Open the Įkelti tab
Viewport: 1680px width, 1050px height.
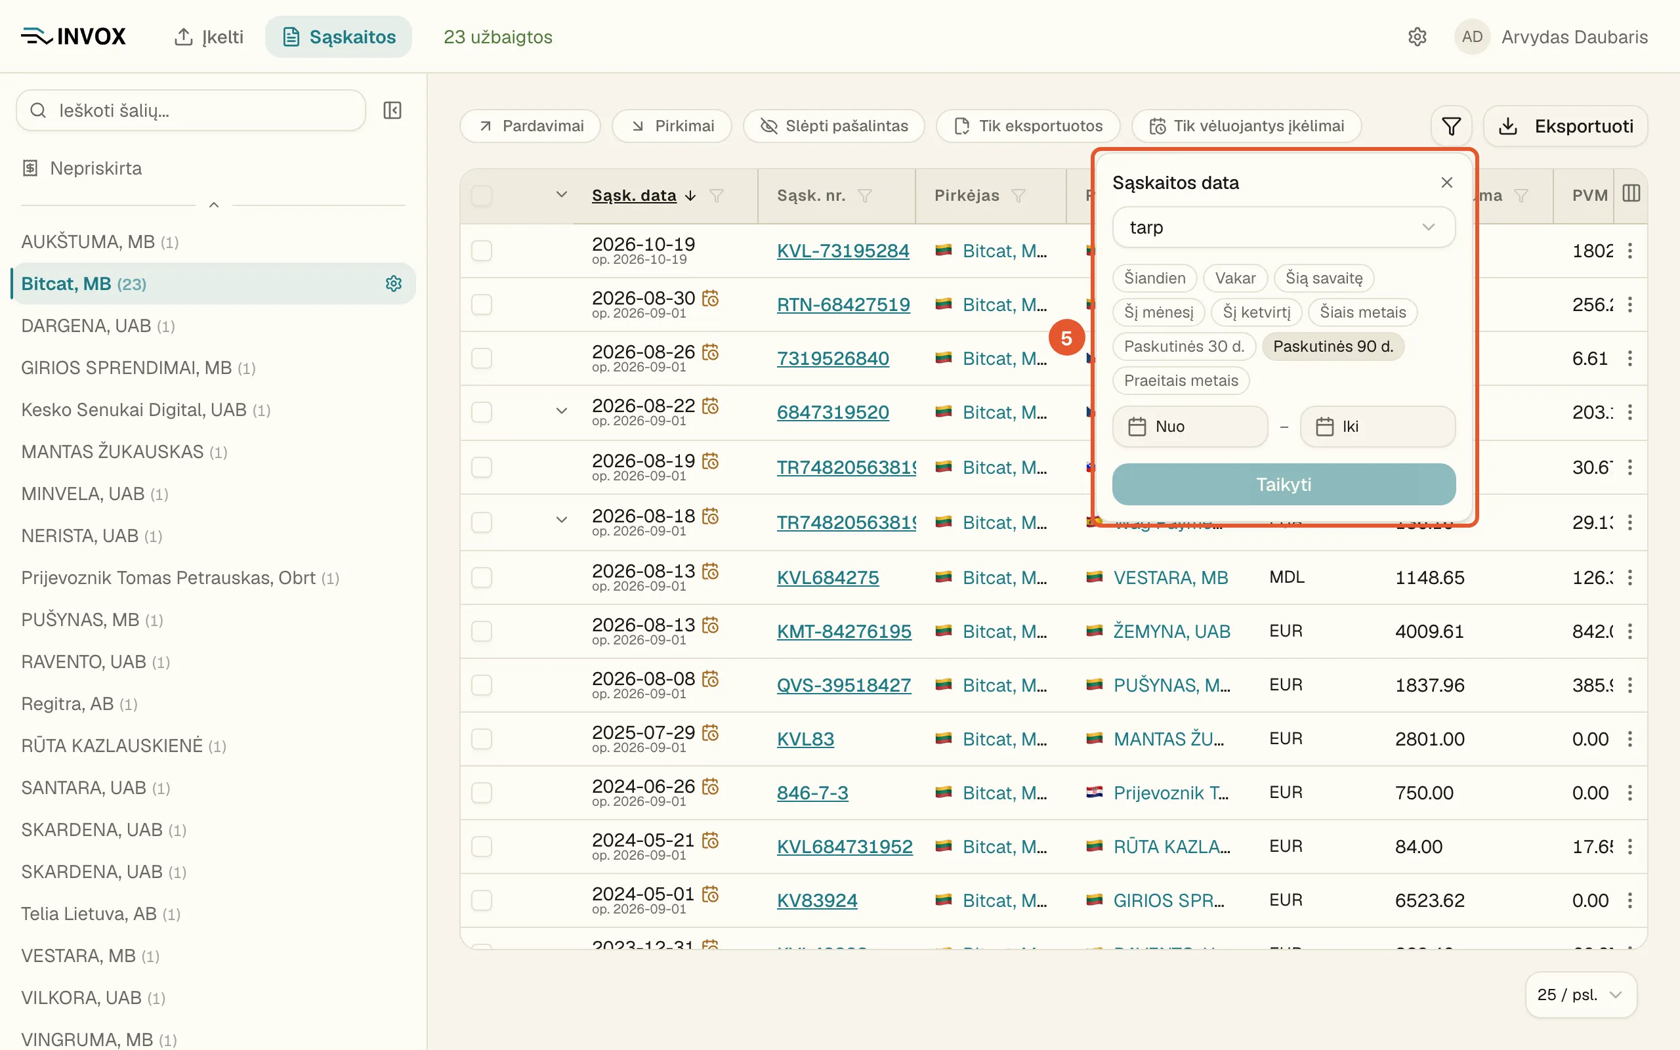[209, 37]
